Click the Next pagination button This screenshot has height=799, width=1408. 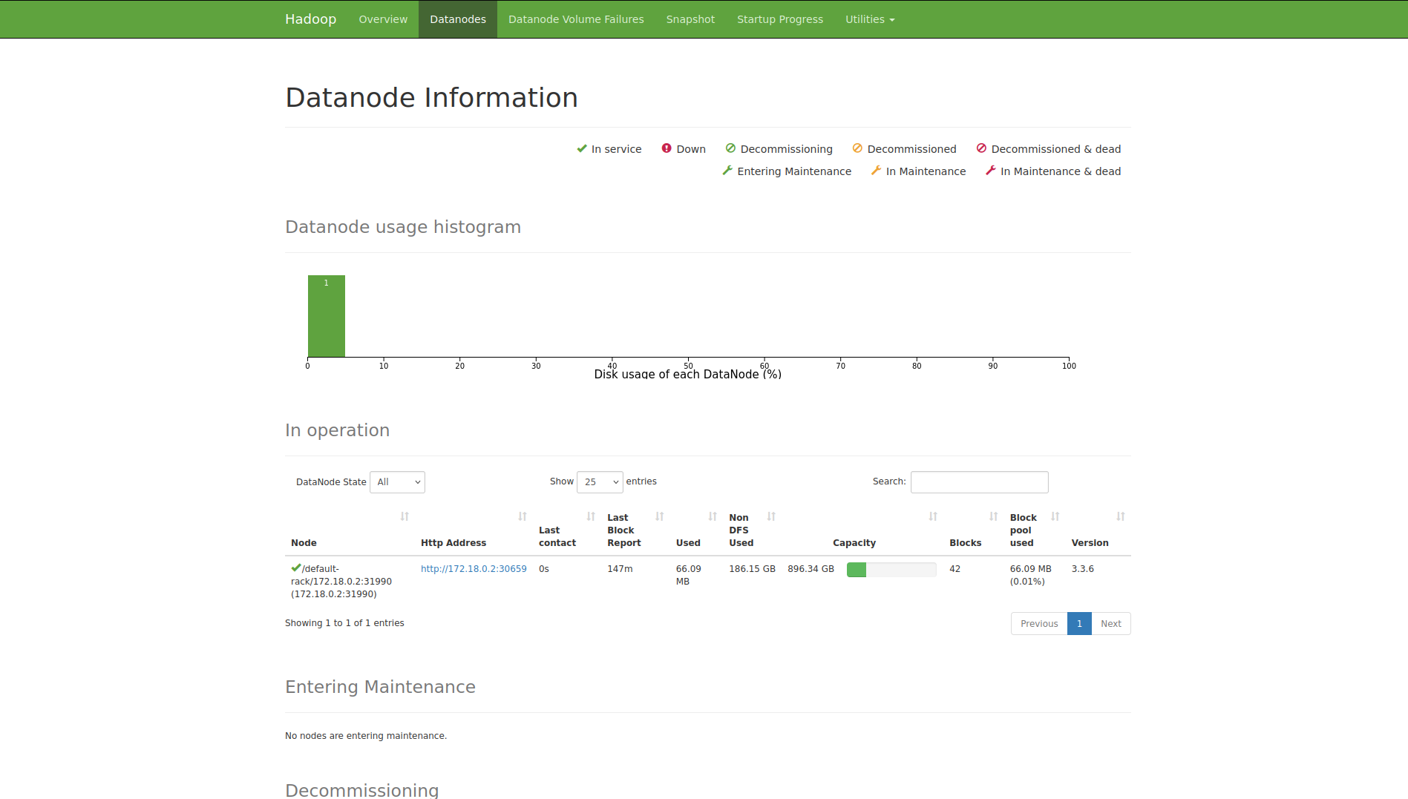1110,624
